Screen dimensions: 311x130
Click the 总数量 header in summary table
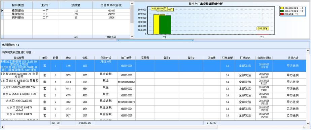click(76, 5)
